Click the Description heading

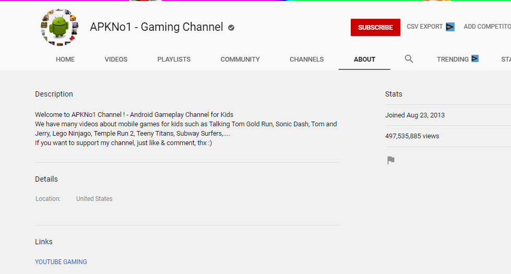(54, 94)
